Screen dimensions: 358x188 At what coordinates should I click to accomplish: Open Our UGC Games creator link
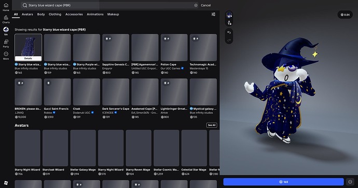(x=171, y=69)
